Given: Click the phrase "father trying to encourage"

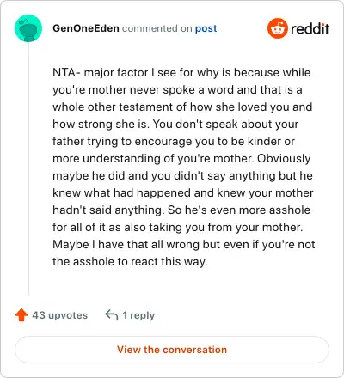Looking at the screenshot, I should (120, 142).
